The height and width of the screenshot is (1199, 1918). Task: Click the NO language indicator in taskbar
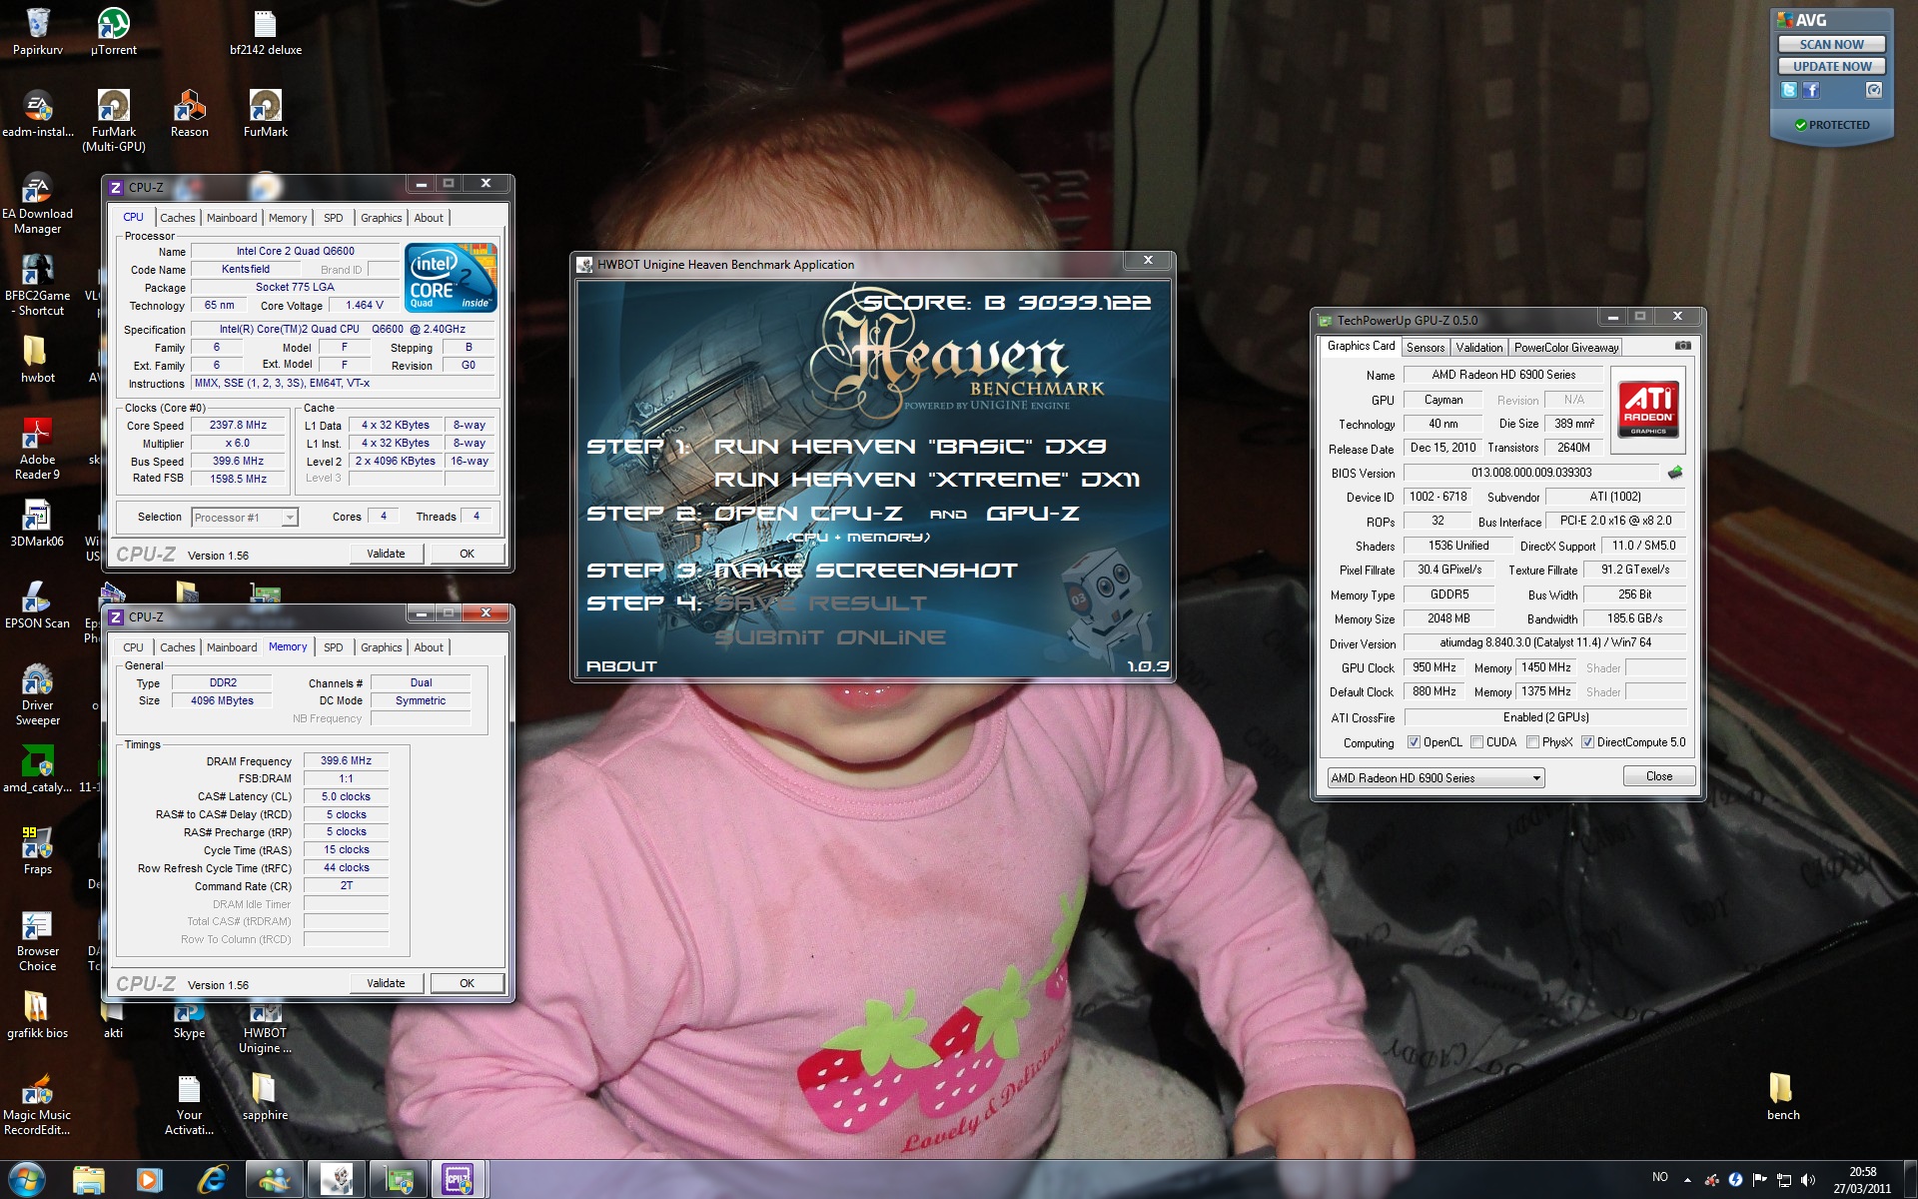click(1659, 1177)
